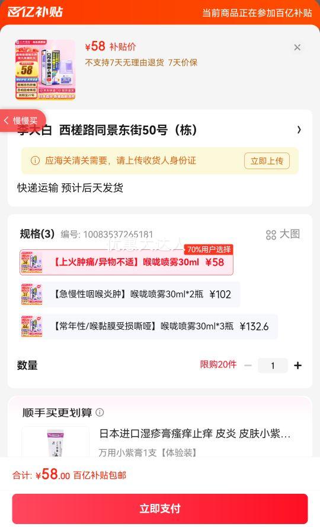This screenshot has height=527, width=320.
Task: Open the product thumbnail image at top
Action: 45,70
